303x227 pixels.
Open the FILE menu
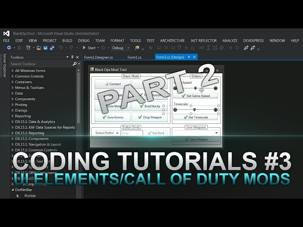pyautogui.click(x=6, y=41)
